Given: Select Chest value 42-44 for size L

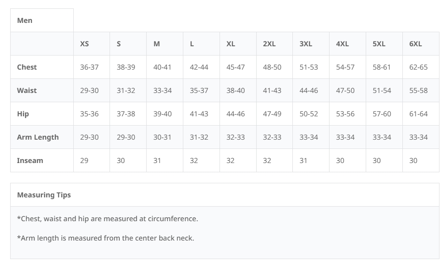Looking at the screenshot, I should [x=199, y=67].
